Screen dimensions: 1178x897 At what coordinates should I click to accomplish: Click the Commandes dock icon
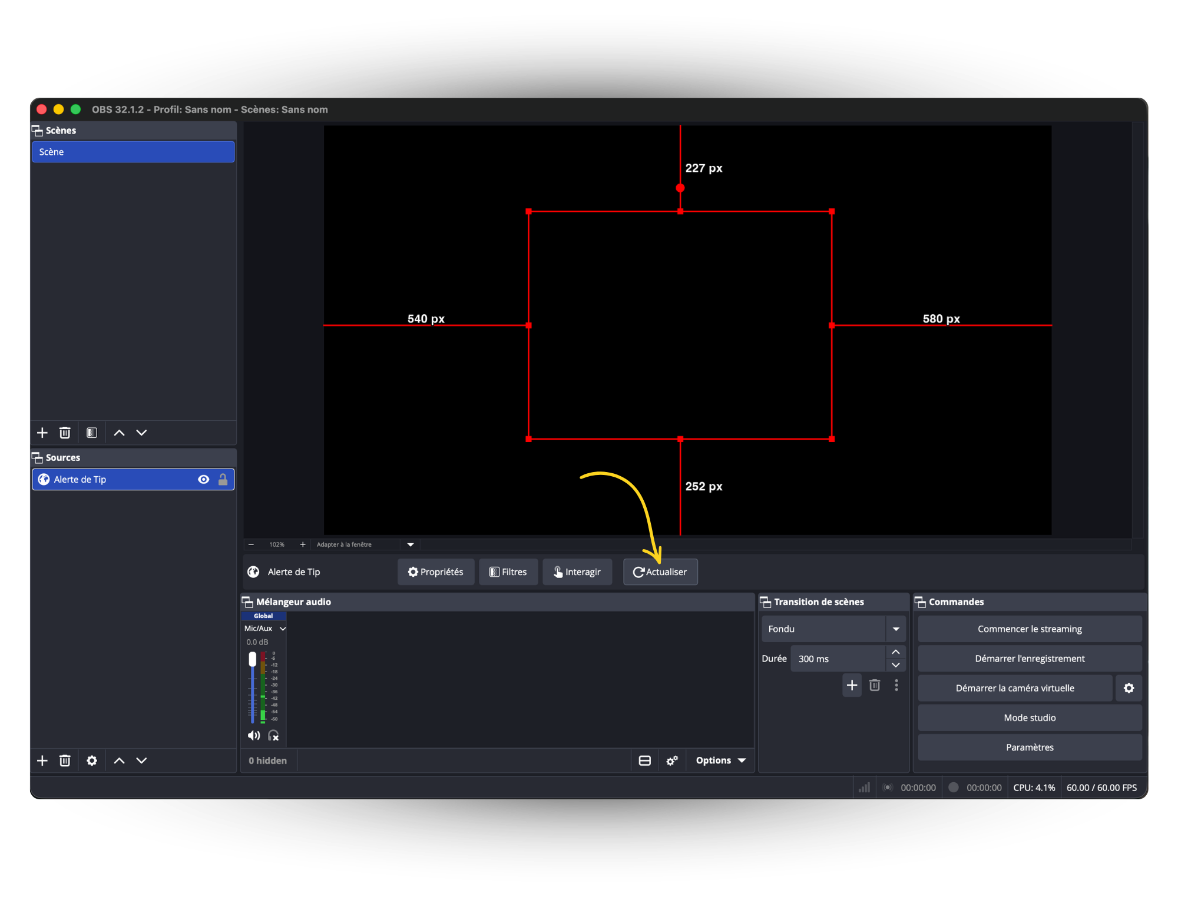(920, 602)
